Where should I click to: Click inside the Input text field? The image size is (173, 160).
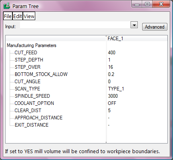75,25
